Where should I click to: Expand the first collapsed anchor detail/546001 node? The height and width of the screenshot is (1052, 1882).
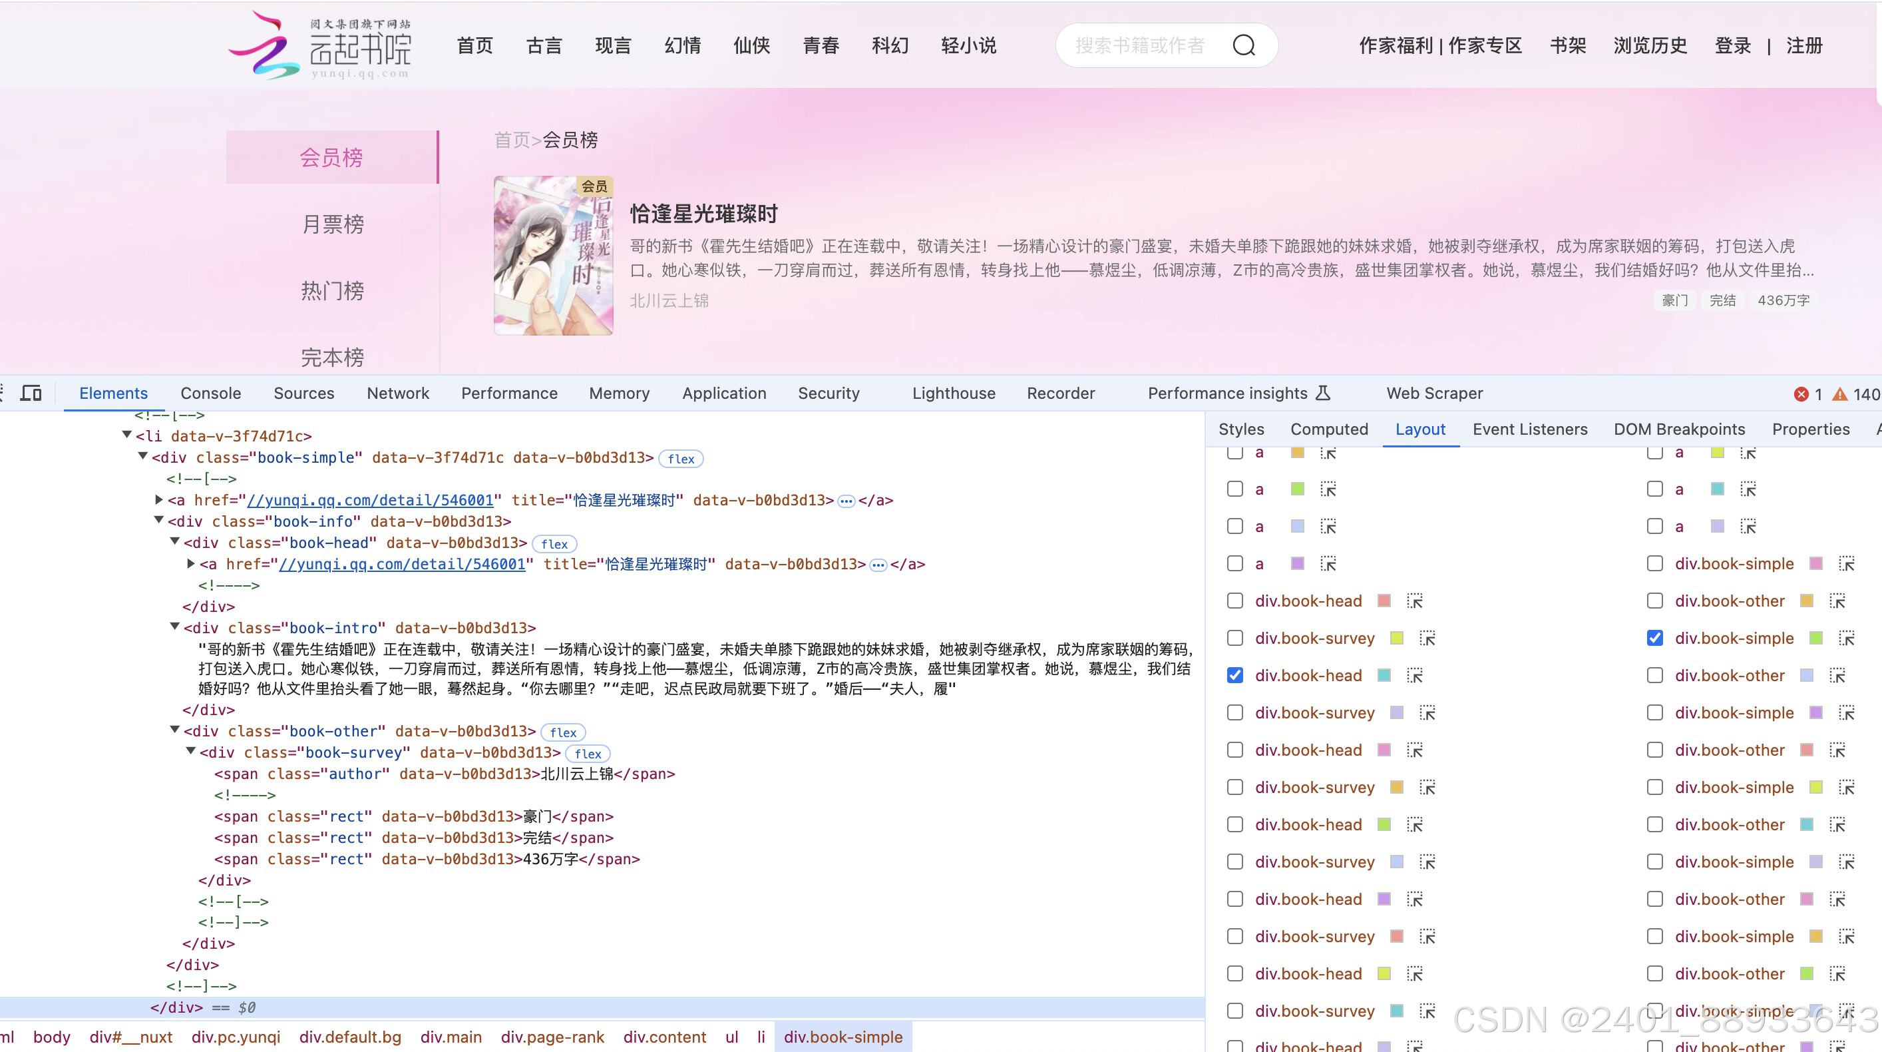click(x=158, y=499)
